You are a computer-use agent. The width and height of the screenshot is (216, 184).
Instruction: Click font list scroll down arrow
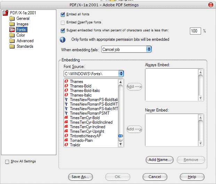click(x=121, y=144)
